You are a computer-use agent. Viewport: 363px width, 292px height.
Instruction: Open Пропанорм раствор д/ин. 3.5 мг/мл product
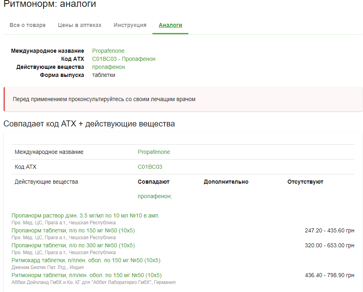pyautogui.click(x=86, y=216)
